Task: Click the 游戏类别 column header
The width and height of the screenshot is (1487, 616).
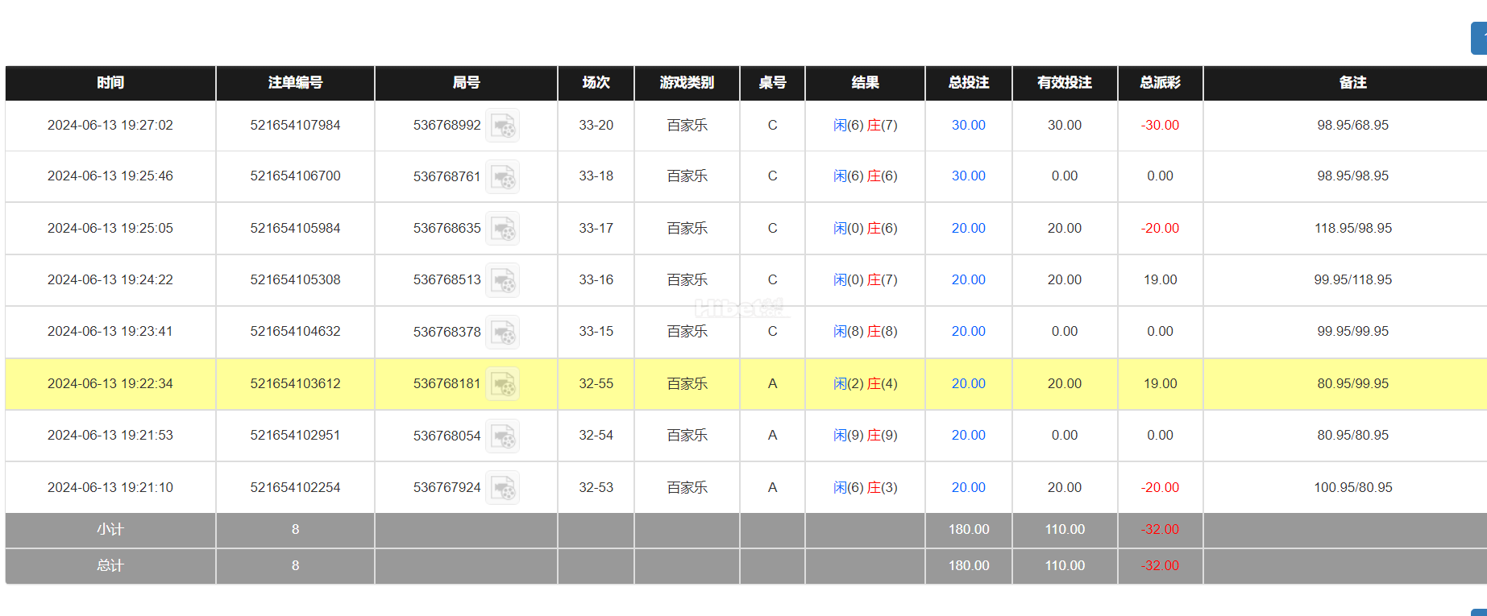Action: pyautogui.click(x=687, y=83)
